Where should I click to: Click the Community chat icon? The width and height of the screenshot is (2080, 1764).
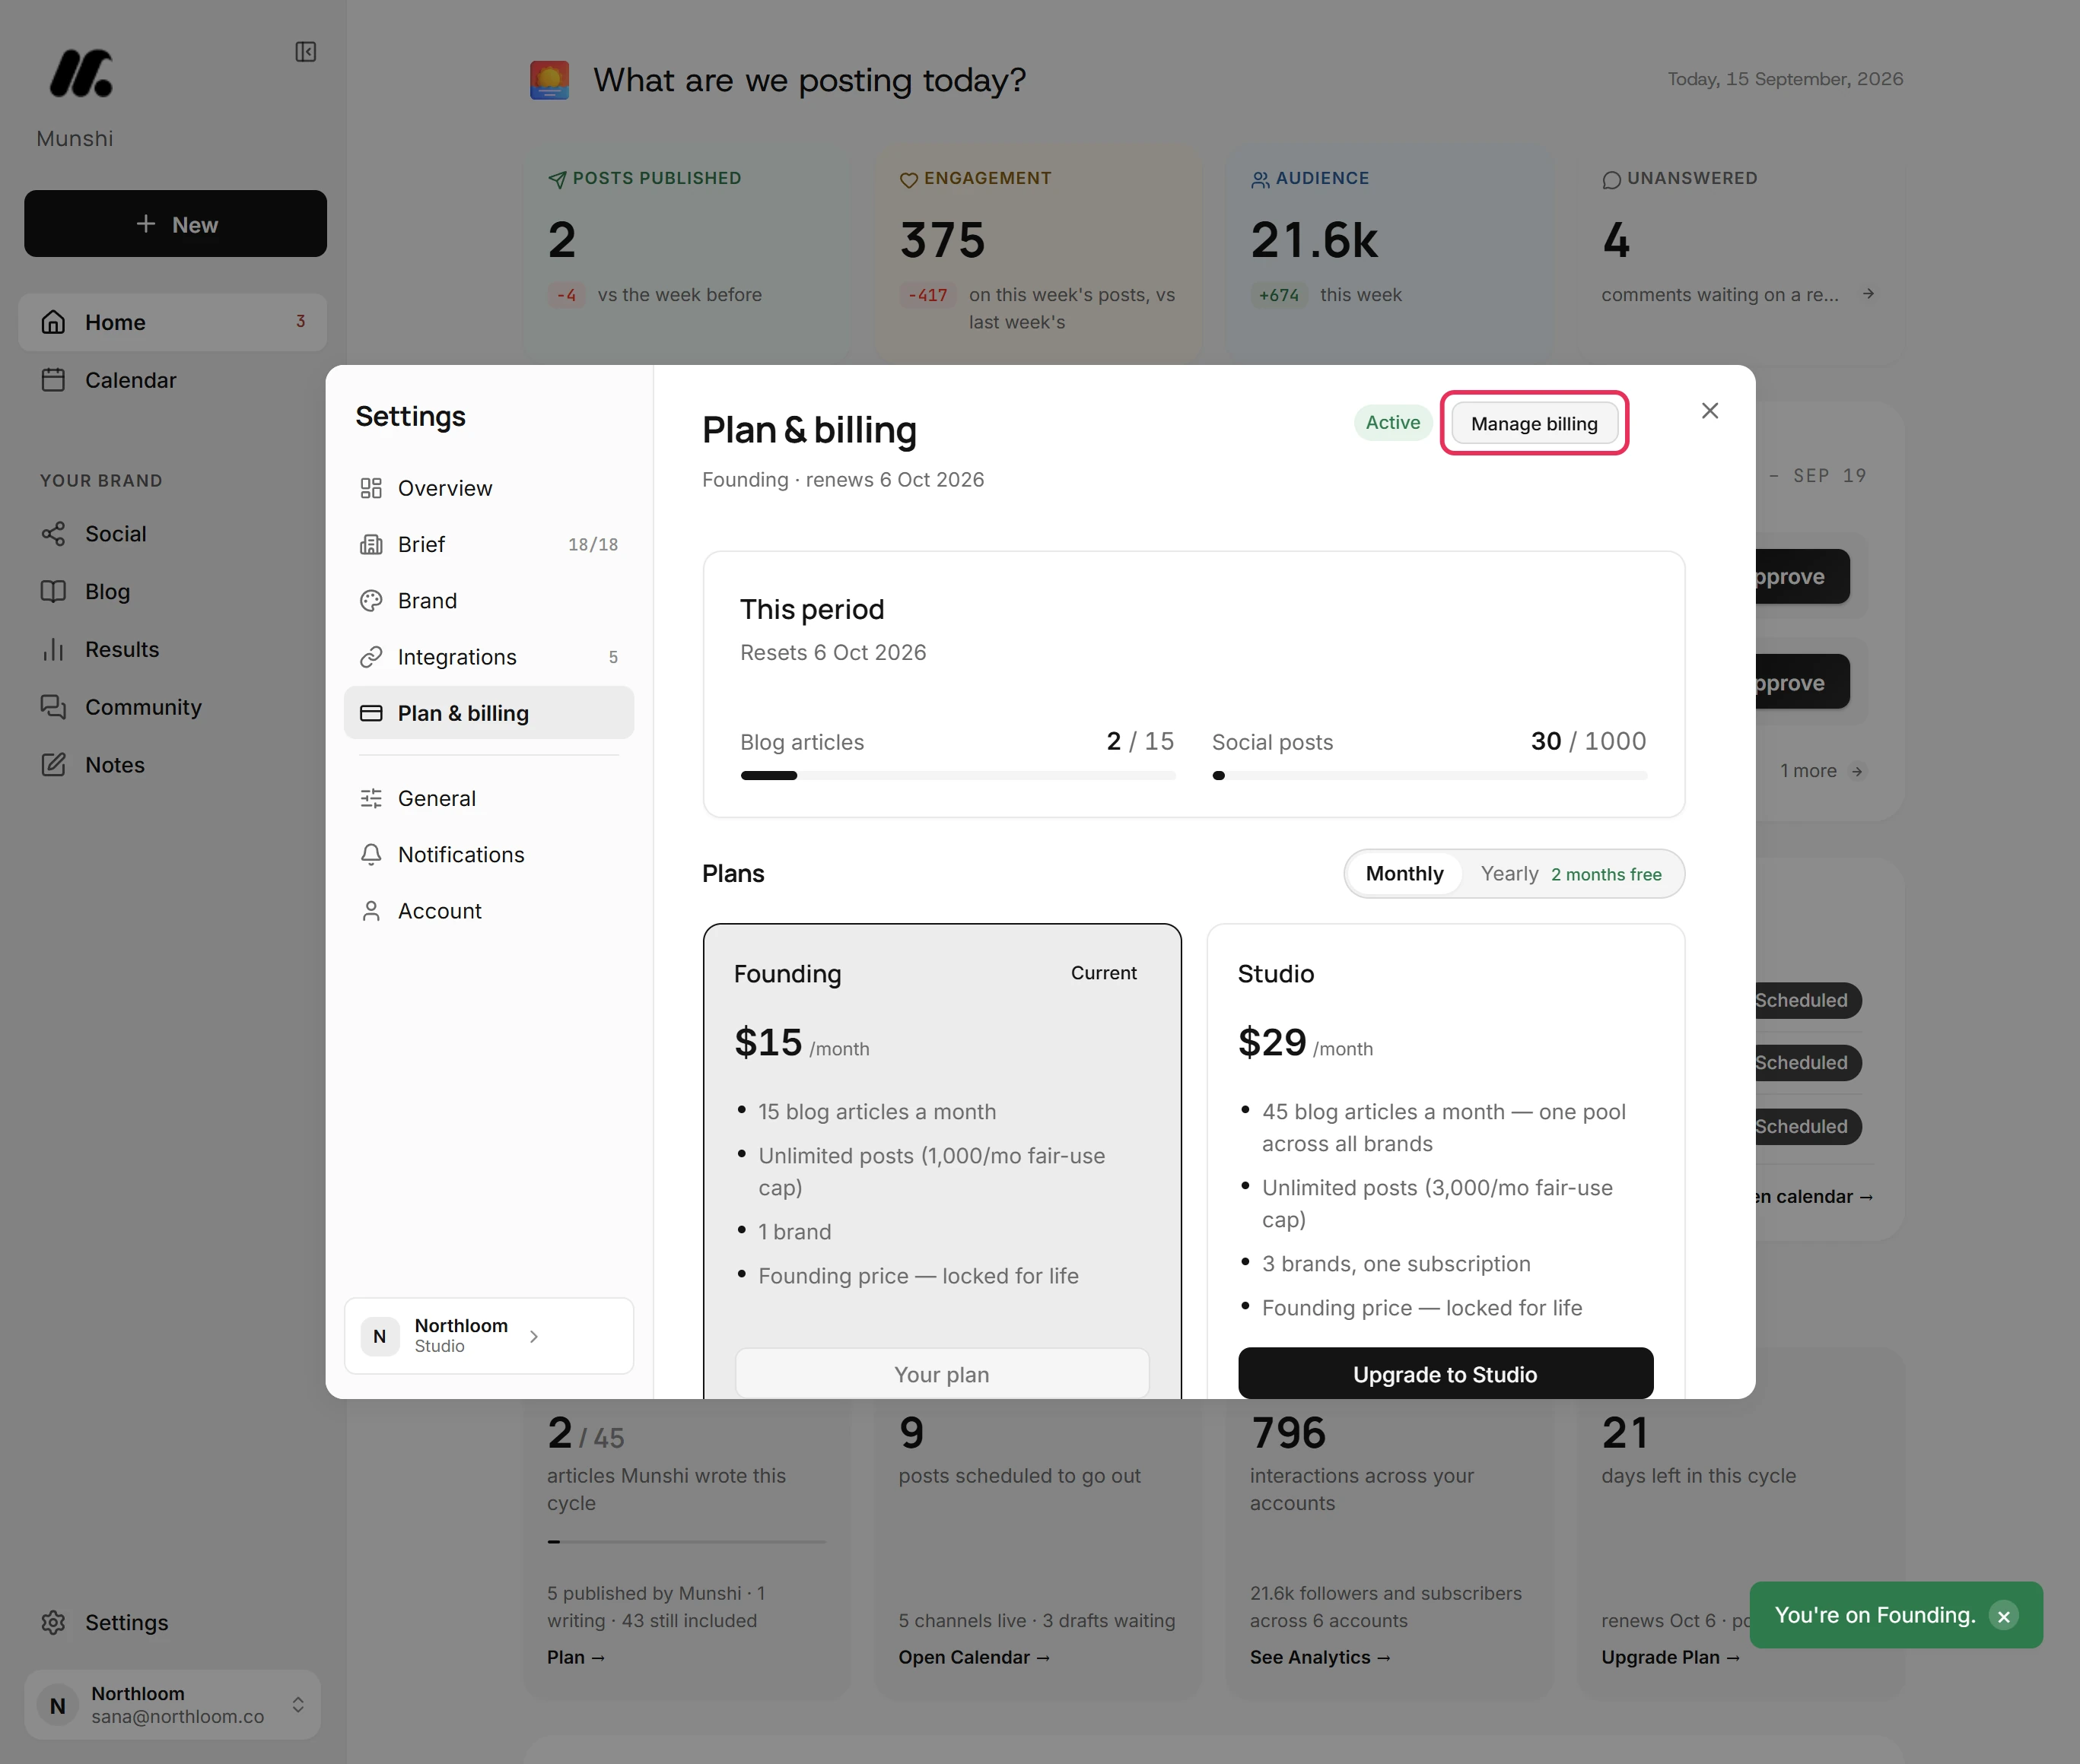click(x=53, y=707)
